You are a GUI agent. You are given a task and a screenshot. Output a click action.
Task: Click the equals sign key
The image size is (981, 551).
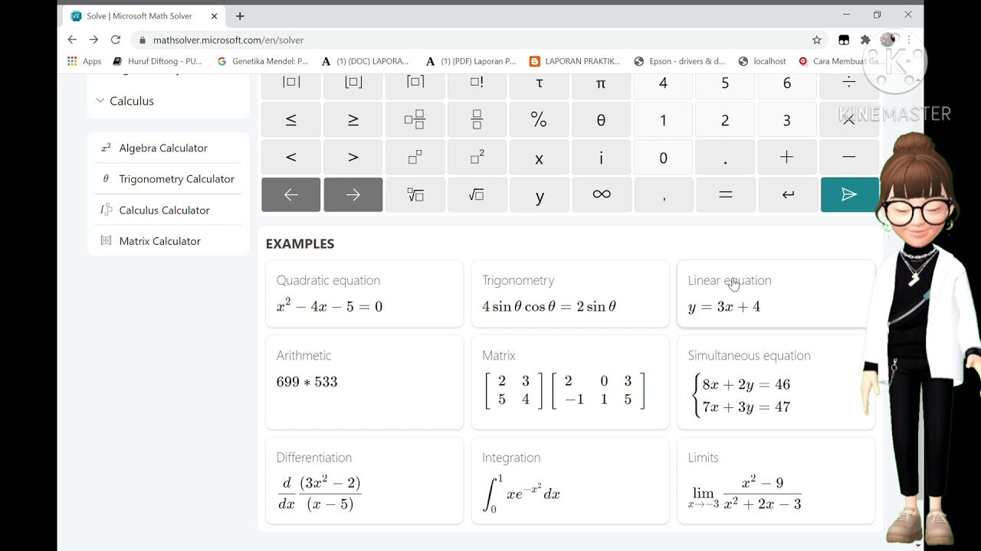coord(726,194)
